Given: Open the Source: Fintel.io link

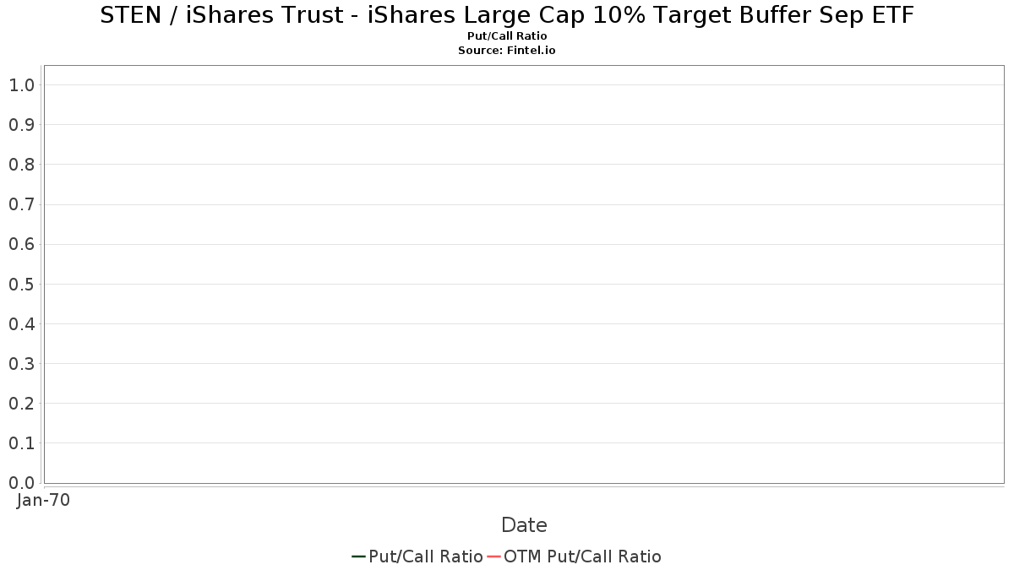Looking at the screenshot, I should tap(507, 51).
